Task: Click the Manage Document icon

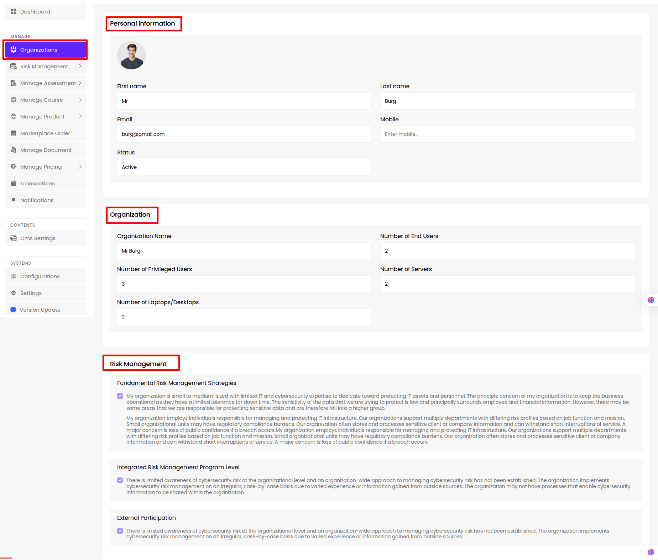Action: pyautogui.click(x=14, y=150)
